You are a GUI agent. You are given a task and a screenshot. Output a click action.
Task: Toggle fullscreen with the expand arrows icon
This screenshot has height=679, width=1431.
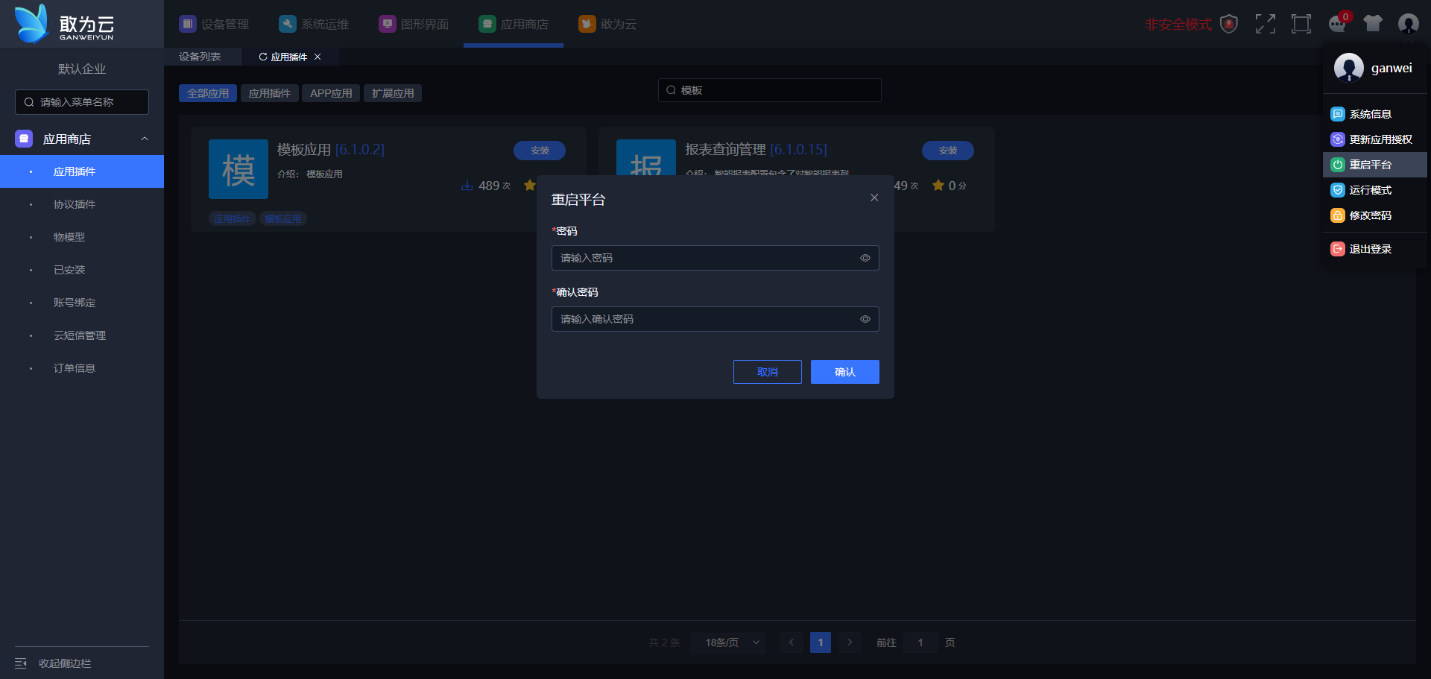[x=1265, y=24]
